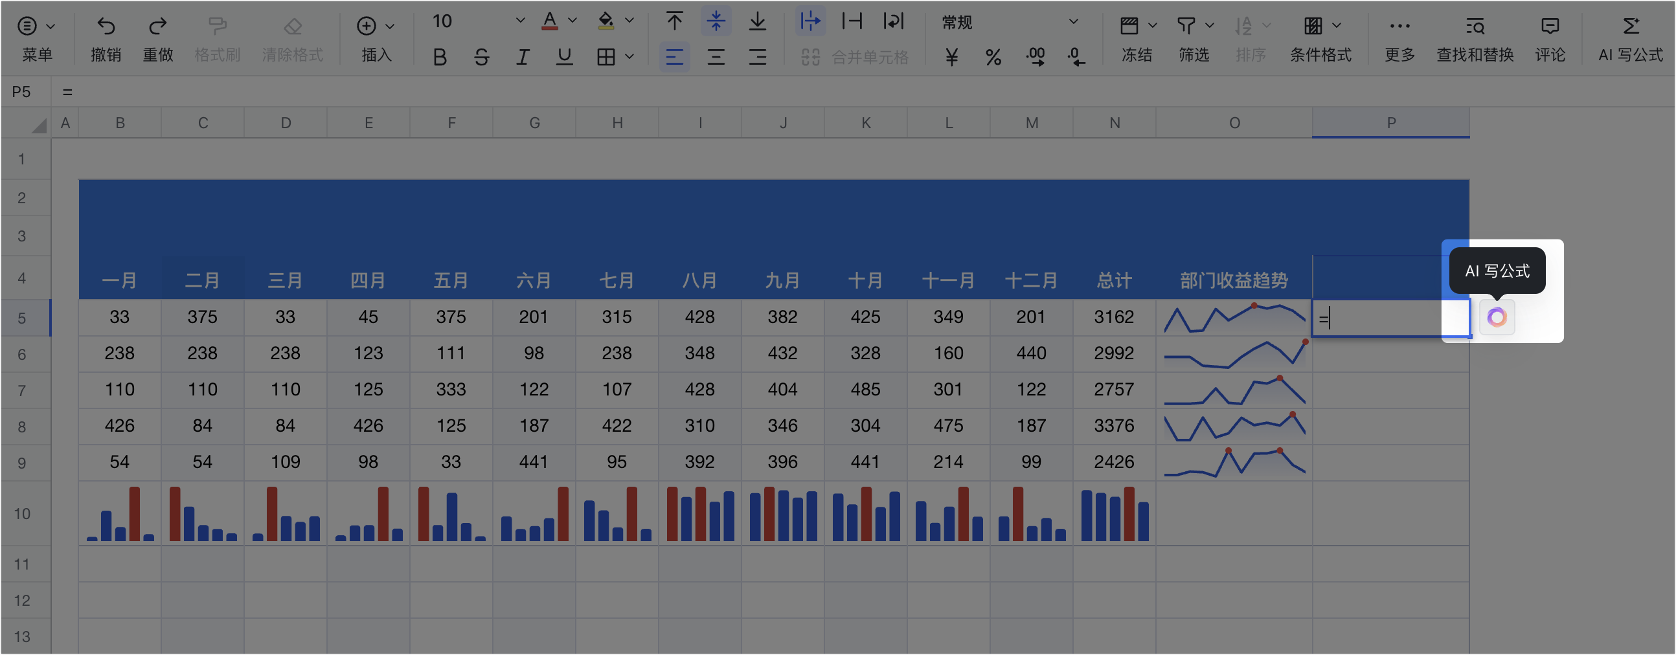Open the fill color bucket swatch
The width and height of the screenshot is (1676, 655).
606,21
